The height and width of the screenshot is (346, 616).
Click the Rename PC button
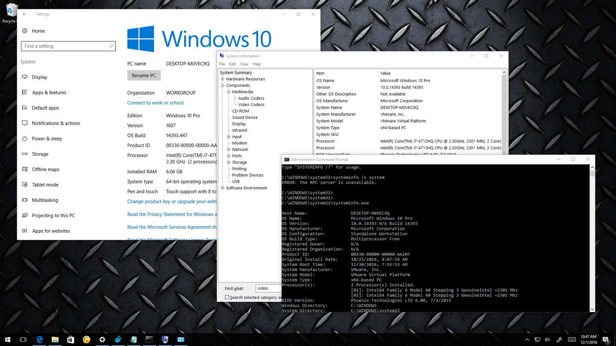[x=144, y=75]
